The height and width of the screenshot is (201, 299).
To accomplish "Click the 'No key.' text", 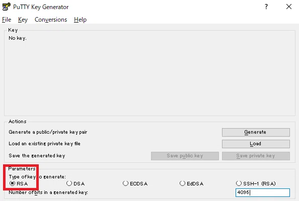I will point(18,38).
